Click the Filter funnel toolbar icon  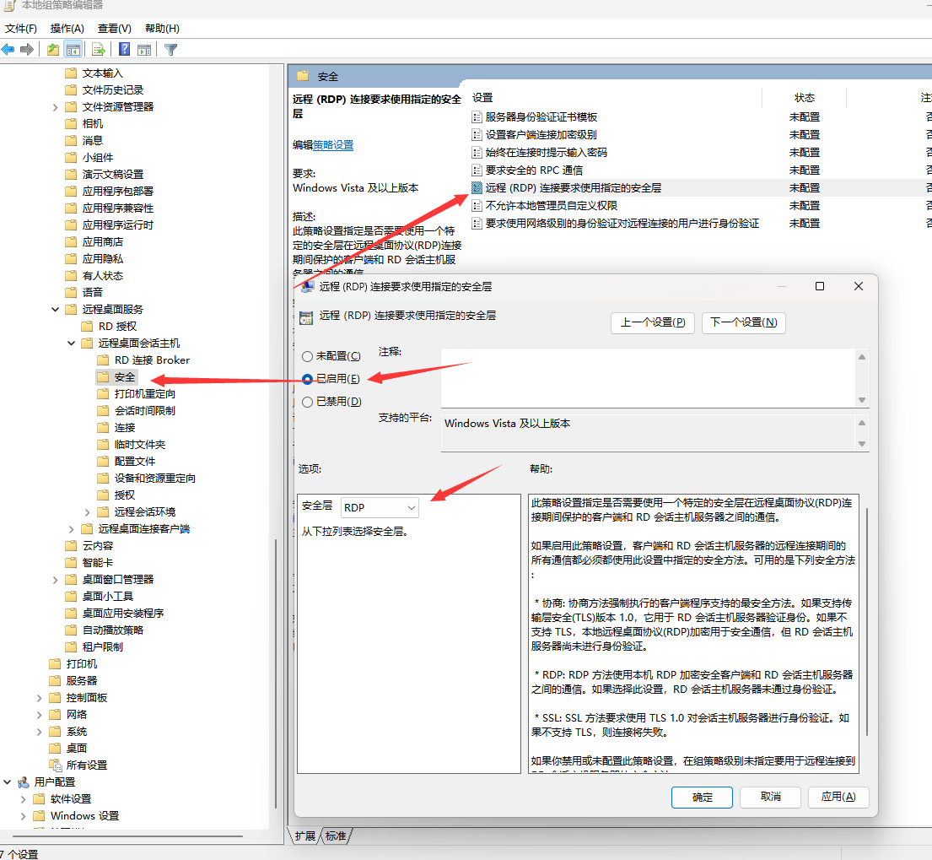(171, 50)
